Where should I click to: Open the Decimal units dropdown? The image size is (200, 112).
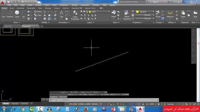pyautogui.click(x=172, y=104)
